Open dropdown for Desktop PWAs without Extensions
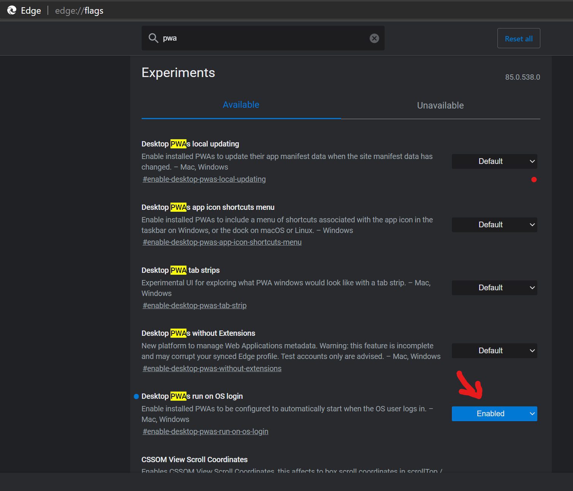Screen dimensions: 573x491 [494, 351]
